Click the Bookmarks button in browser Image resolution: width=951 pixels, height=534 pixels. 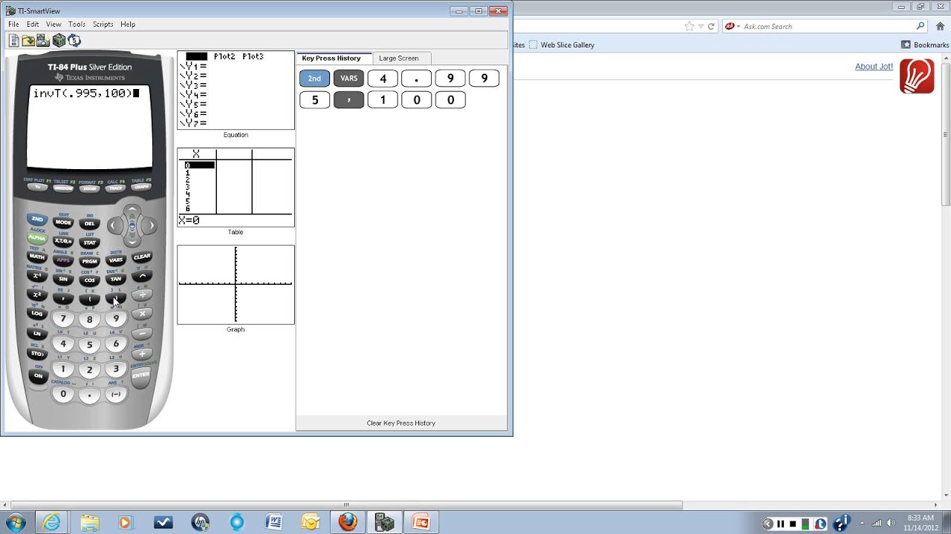click(925, 44)
